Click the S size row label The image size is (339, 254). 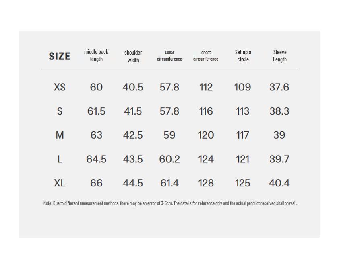click(x=60, y=111)
